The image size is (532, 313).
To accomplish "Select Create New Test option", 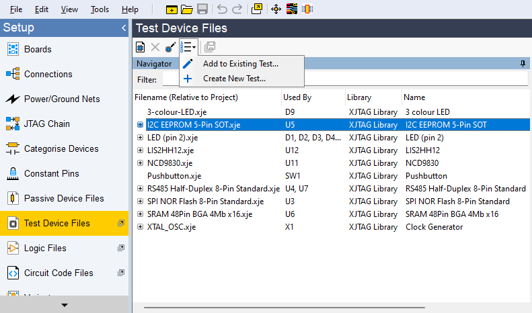I will [234, 79].
